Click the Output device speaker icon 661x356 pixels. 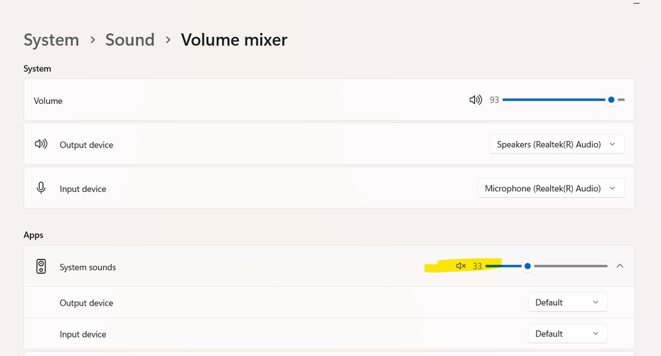click(x=41, y=144)
